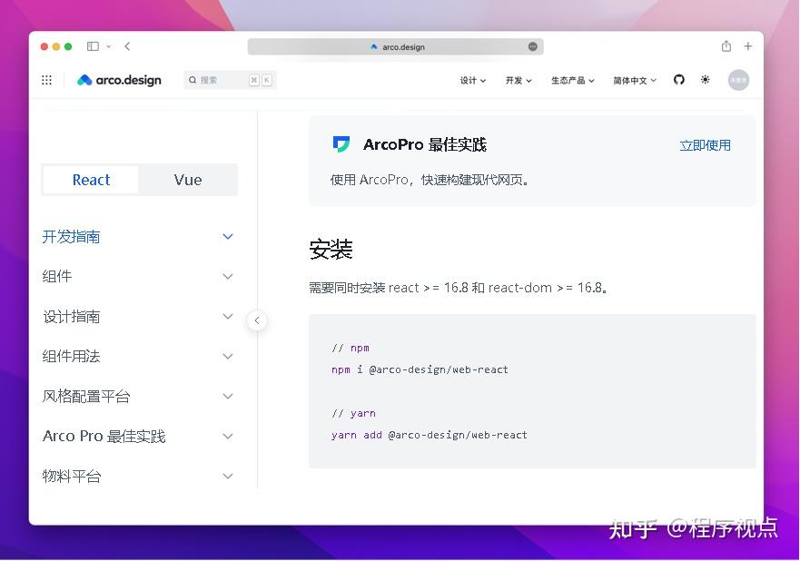This screenshot has width=800, height=561.
Task: Open the apps grid icon beside the logo
Action: (x=46, y=80)
